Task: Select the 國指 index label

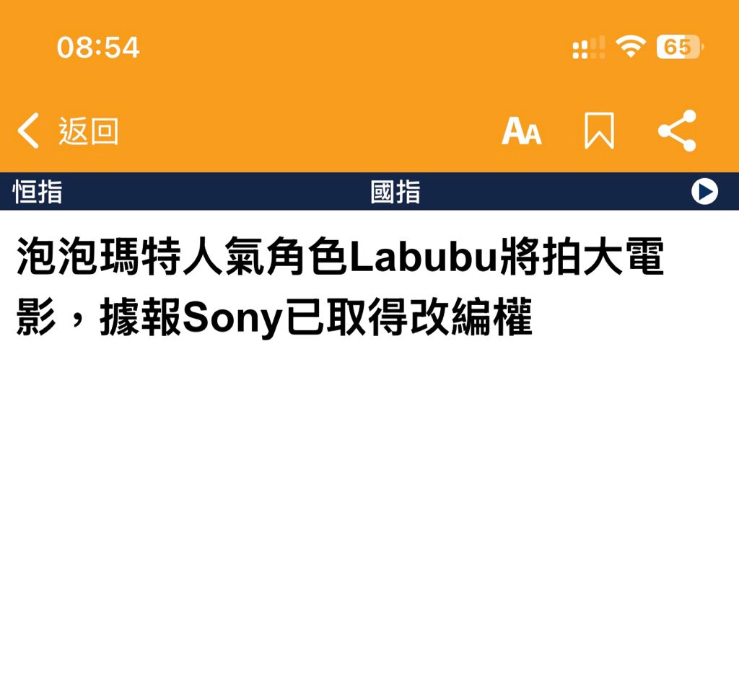Action: [395, 192]
